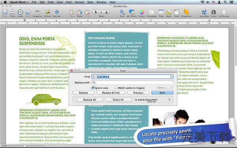
Task: Enable Match patterns (regex) checkbox
Action: (116, 88)
